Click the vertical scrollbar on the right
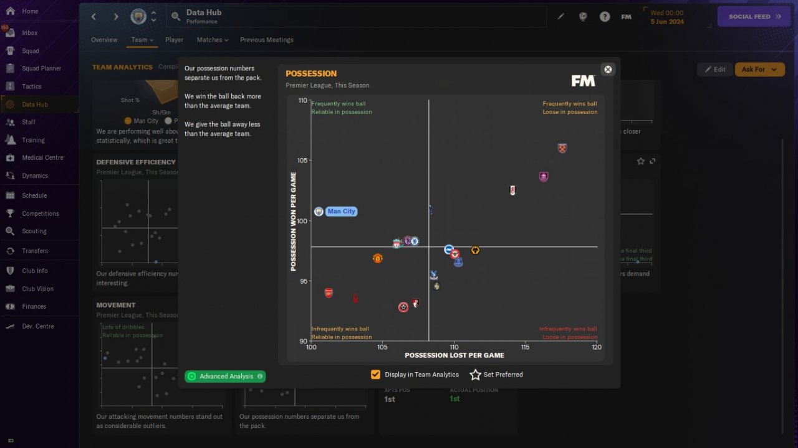 tap(783, 286)
